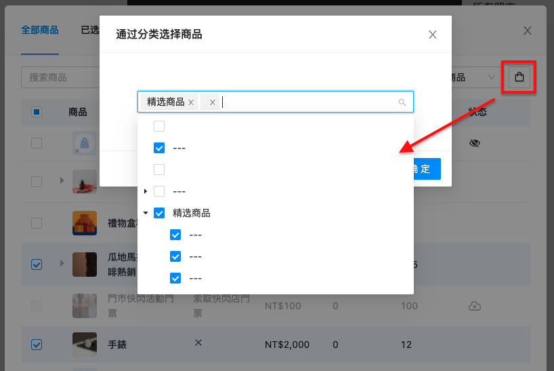Check the first unlabeled dropdown checkbox

click(x=159, y=126)
